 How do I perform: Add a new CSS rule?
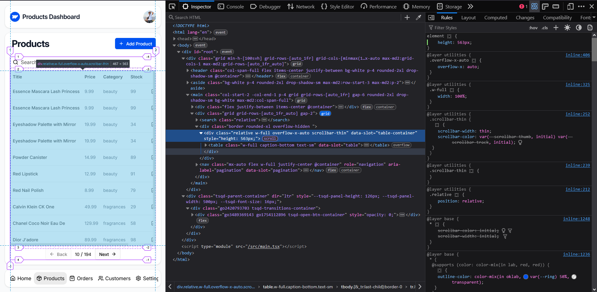click(x=556, y=28)
